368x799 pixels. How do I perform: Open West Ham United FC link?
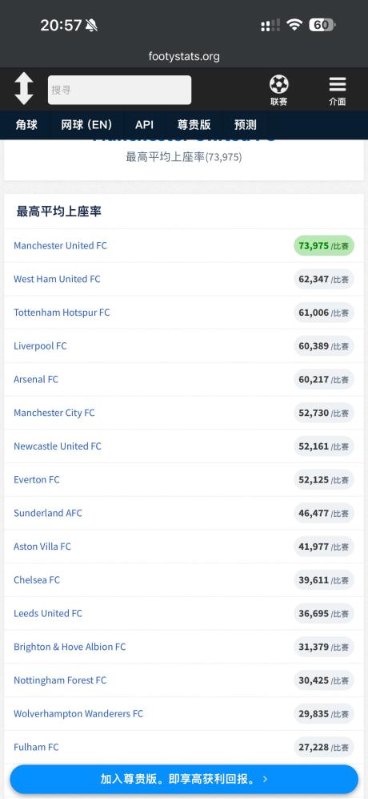(57, 279)
